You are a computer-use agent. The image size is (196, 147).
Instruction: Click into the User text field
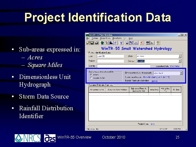pyautogui.click(x=110, y=56)
